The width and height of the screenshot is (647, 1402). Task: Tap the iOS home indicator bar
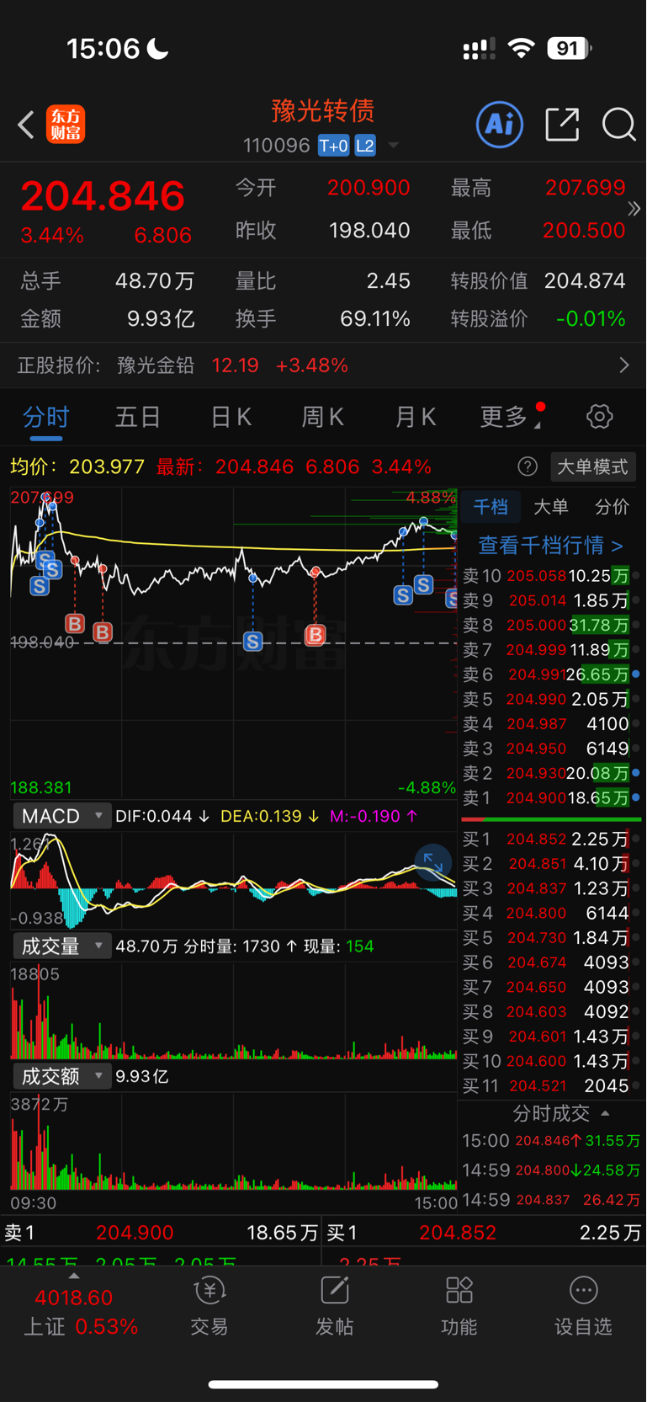pyautogui.click(x=323, y=1384)
